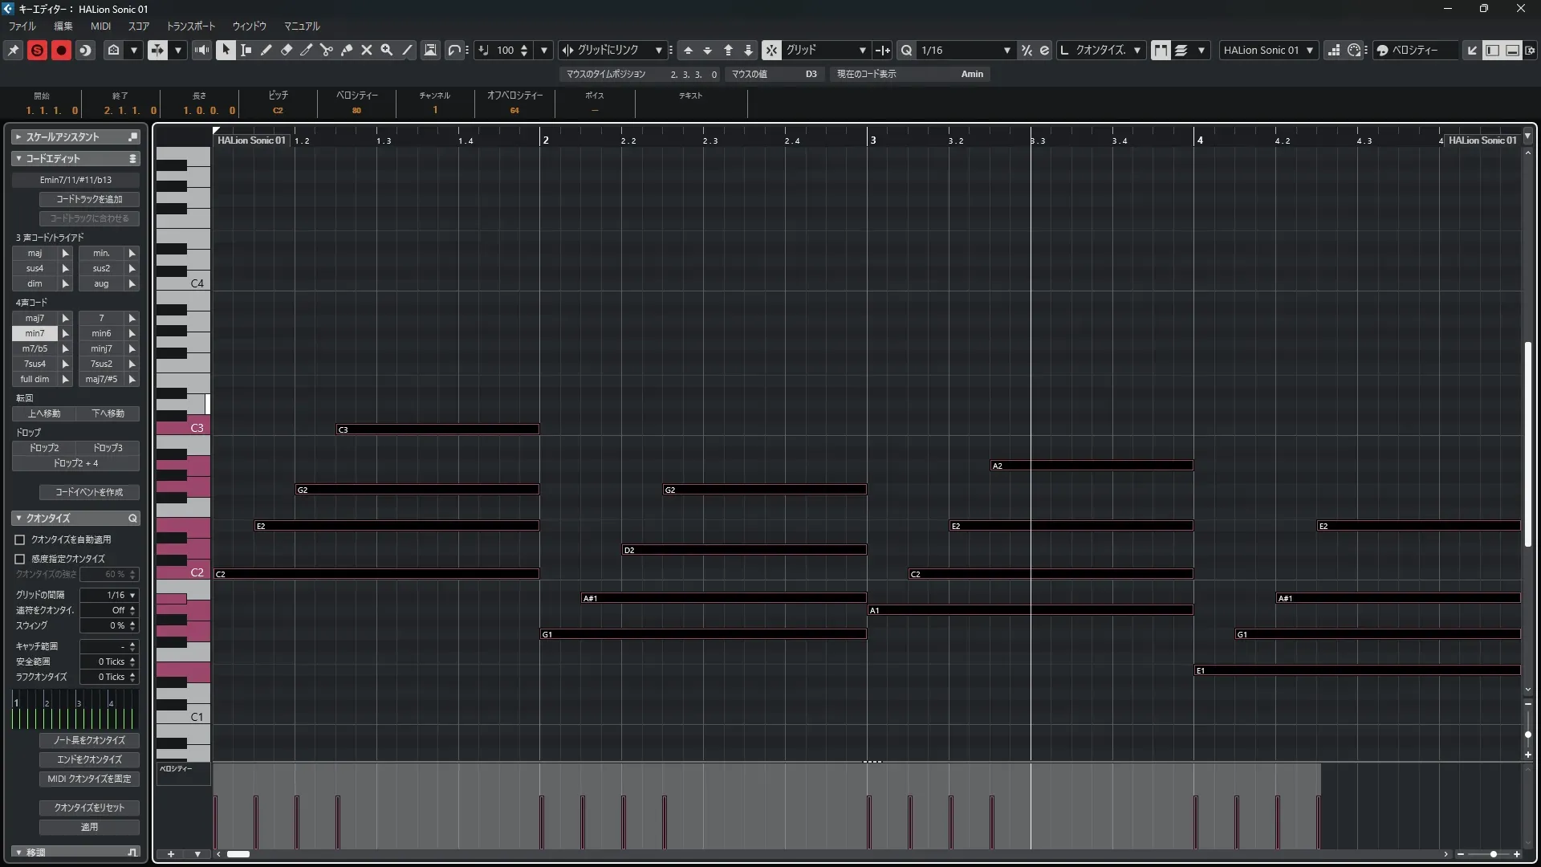
Task: Toggle Acoustic Feedback speaker icon
Action: coord(201,51)
